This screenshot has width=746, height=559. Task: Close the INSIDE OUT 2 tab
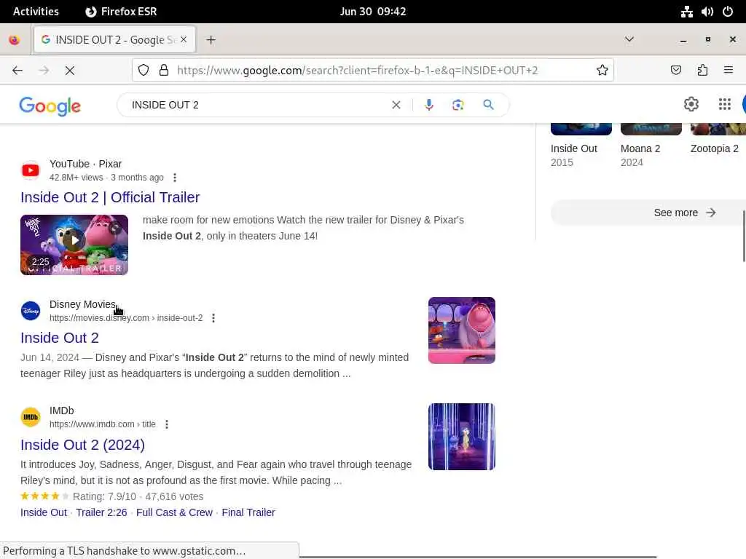(184, 39)
